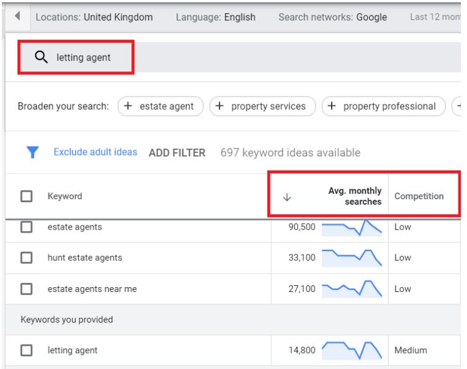Click Low competition for hunt estate agents
The height and width of the screenshot is (369, 467).
coord(403,258)
